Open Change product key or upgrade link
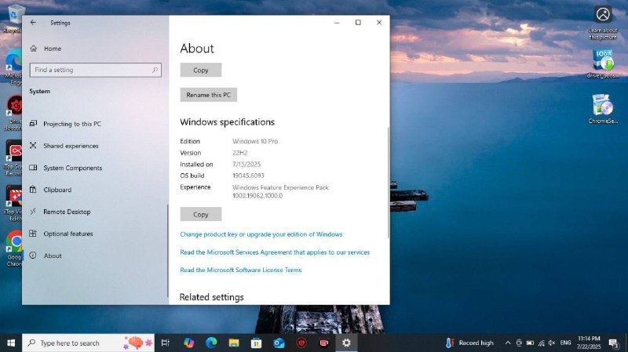 [x=261, y=234]
